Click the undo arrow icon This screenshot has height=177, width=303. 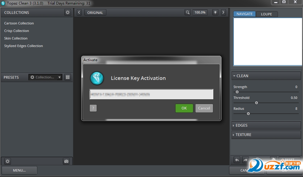[237, 160]
